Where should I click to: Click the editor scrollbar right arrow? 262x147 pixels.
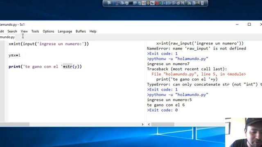tap(142, 124)
